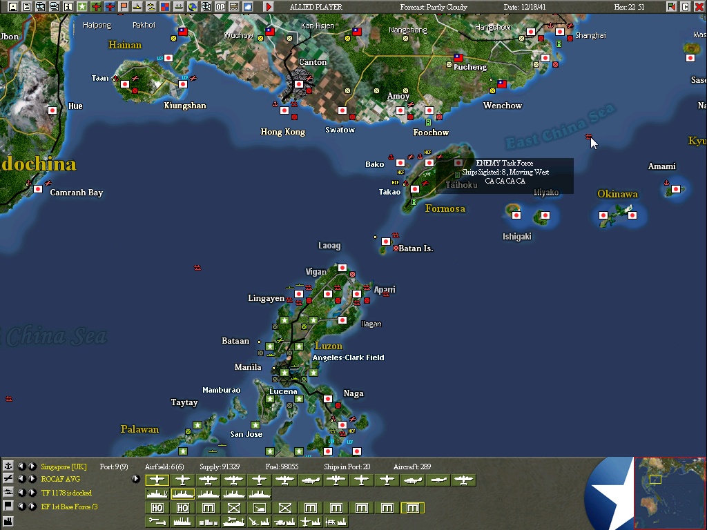This screenshot has height=530, width=707.
Task: Click the heavy industry factory icon in bottom row
Action: click(182, 522)
